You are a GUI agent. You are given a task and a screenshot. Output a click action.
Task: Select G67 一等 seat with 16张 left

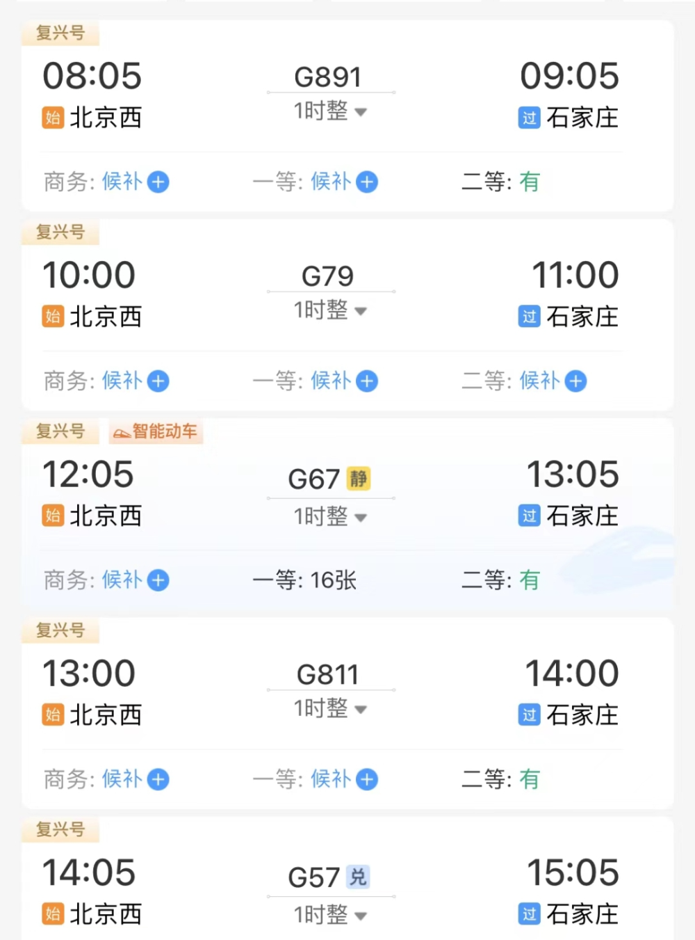pos(333,580)
